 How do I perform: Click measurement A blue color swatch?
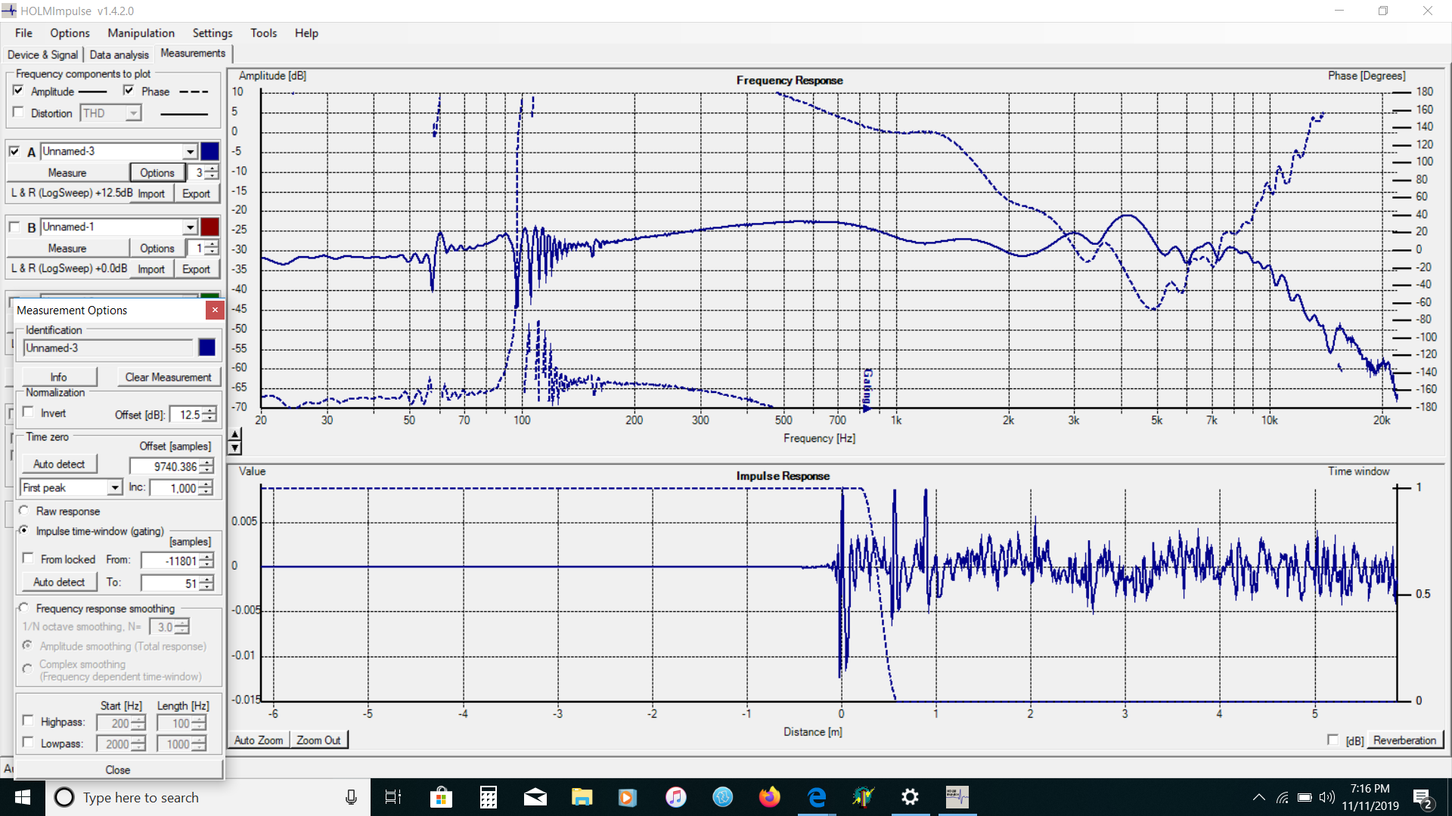click(209, 152)
